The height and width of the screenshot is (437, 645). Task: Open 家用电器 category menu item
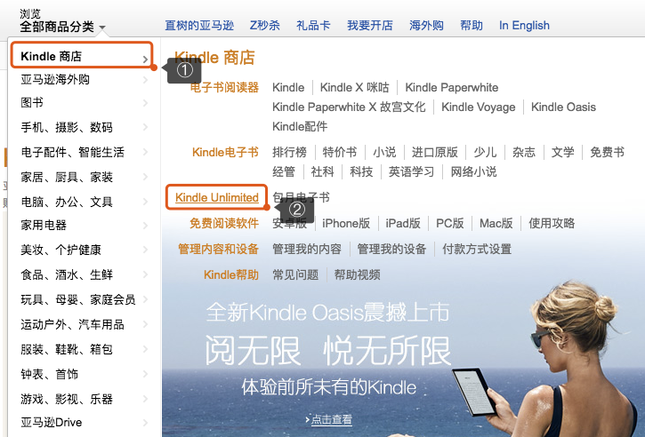(x=44, y=226)
